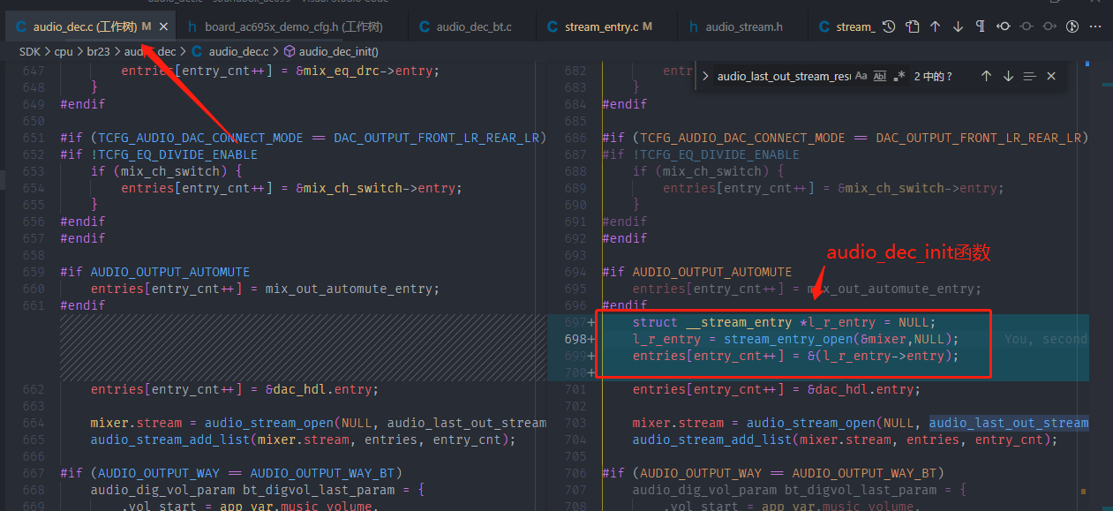Viewport: 1113px width, 511px height.
Task: Close the find widget
Action: click(1051, 77)
